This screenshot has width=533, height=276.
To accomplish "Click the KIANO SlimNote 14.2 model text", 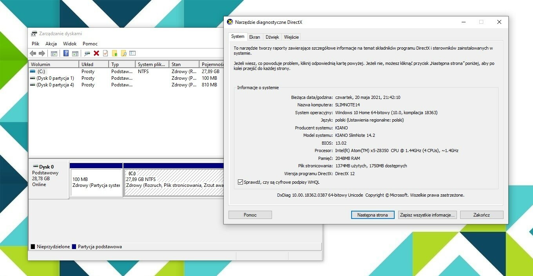I will (355, 135).
